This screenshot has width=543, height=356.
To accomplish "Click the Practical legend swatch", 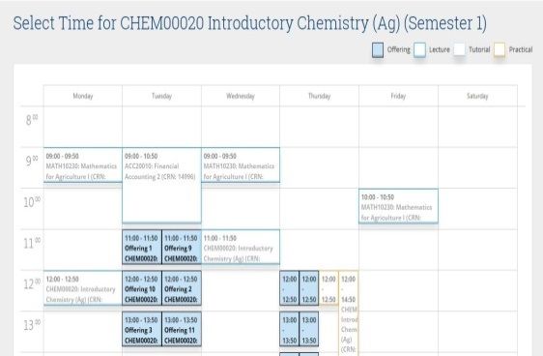I will tap(500, 50).
